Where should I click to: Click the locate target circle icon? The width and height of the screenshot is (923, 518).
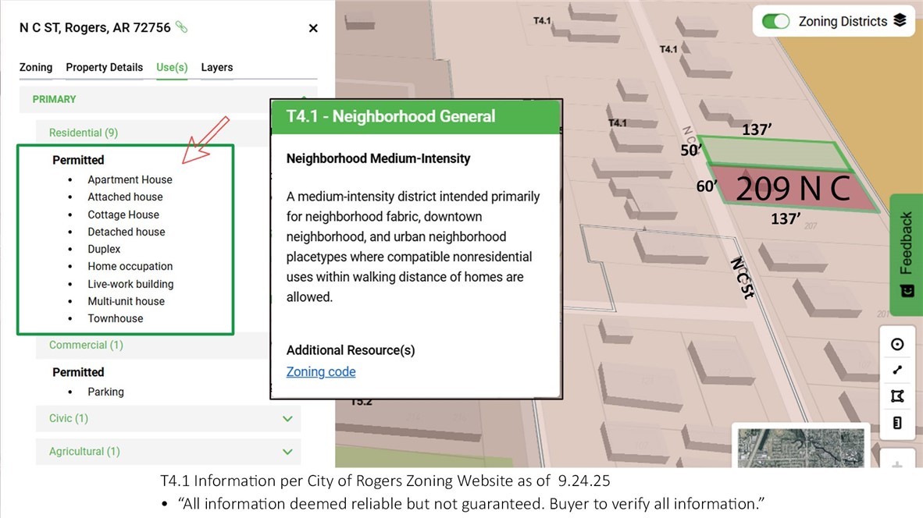coord(897,344)
